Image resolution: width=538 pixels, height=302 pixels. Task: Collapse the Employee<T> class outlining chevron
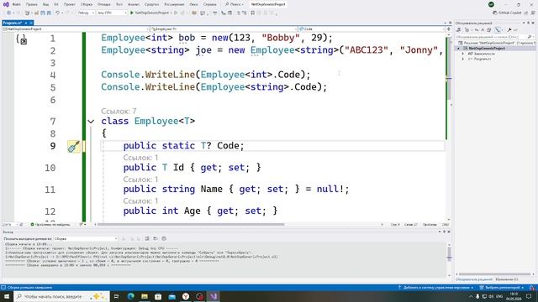91,121
